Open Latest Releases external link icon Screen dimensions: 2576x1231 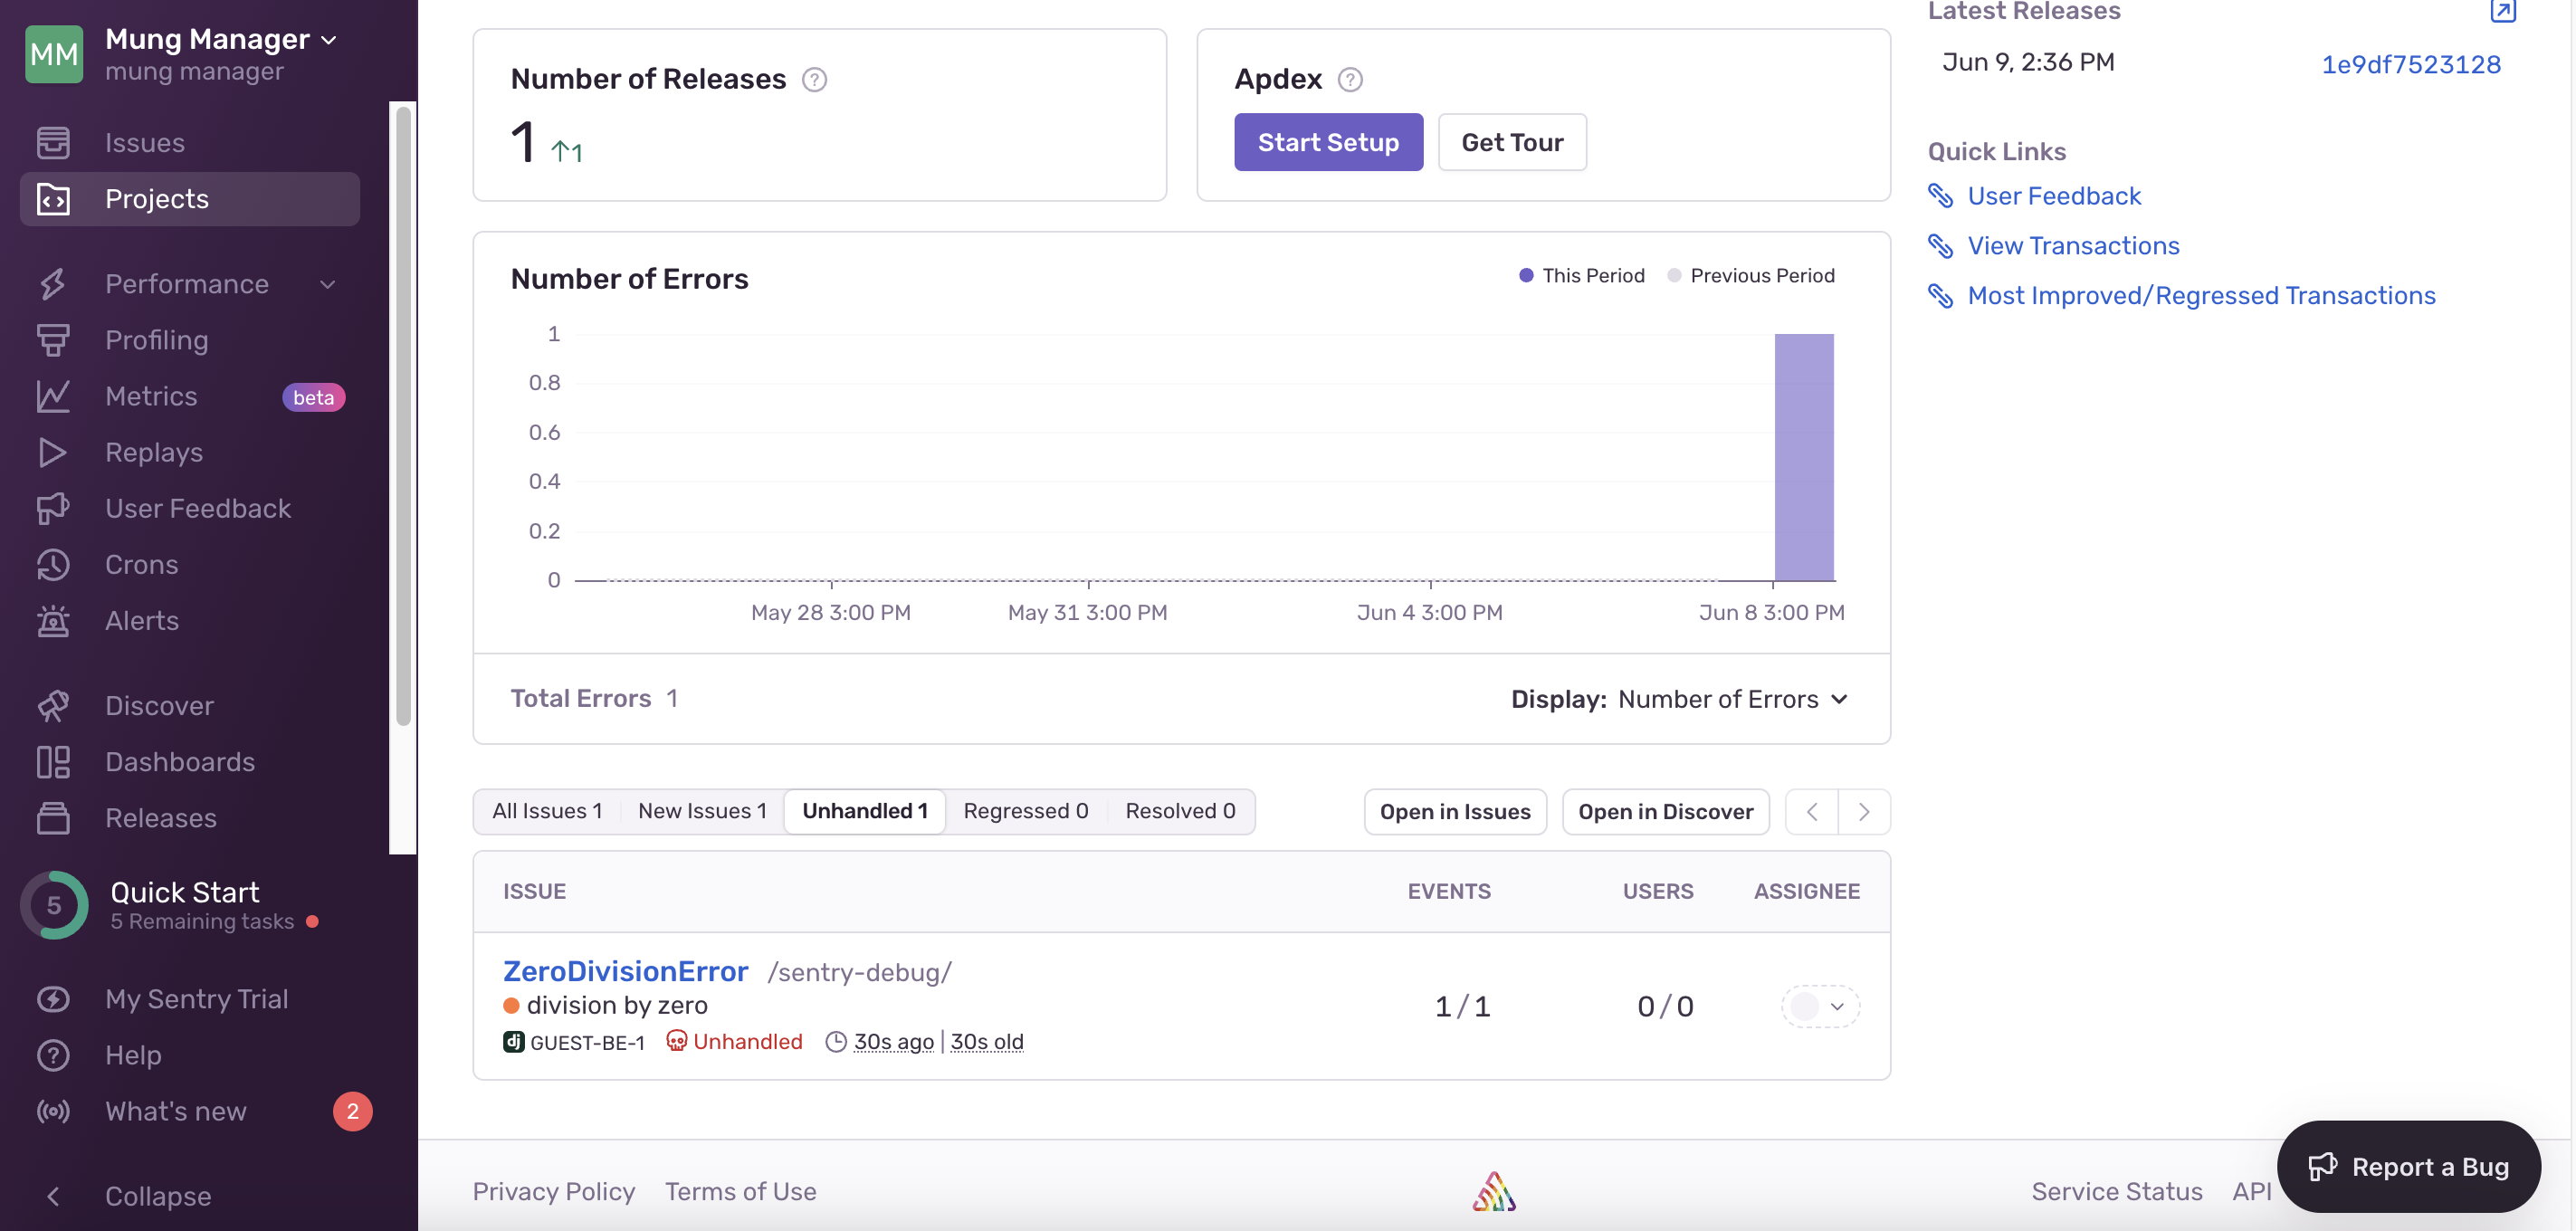[x=2502, y=11]
